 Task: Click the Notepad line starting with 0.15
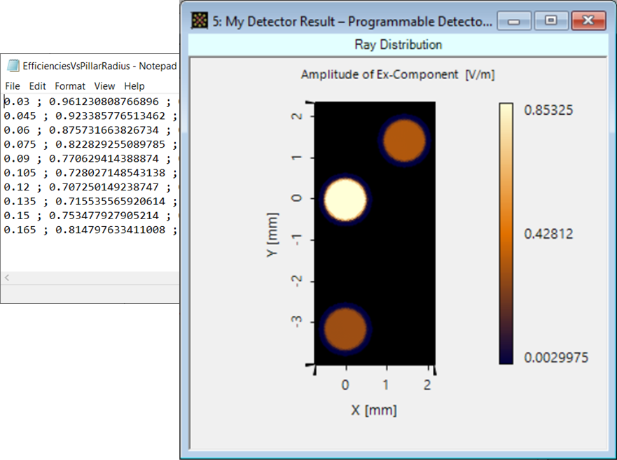[91, 216]
